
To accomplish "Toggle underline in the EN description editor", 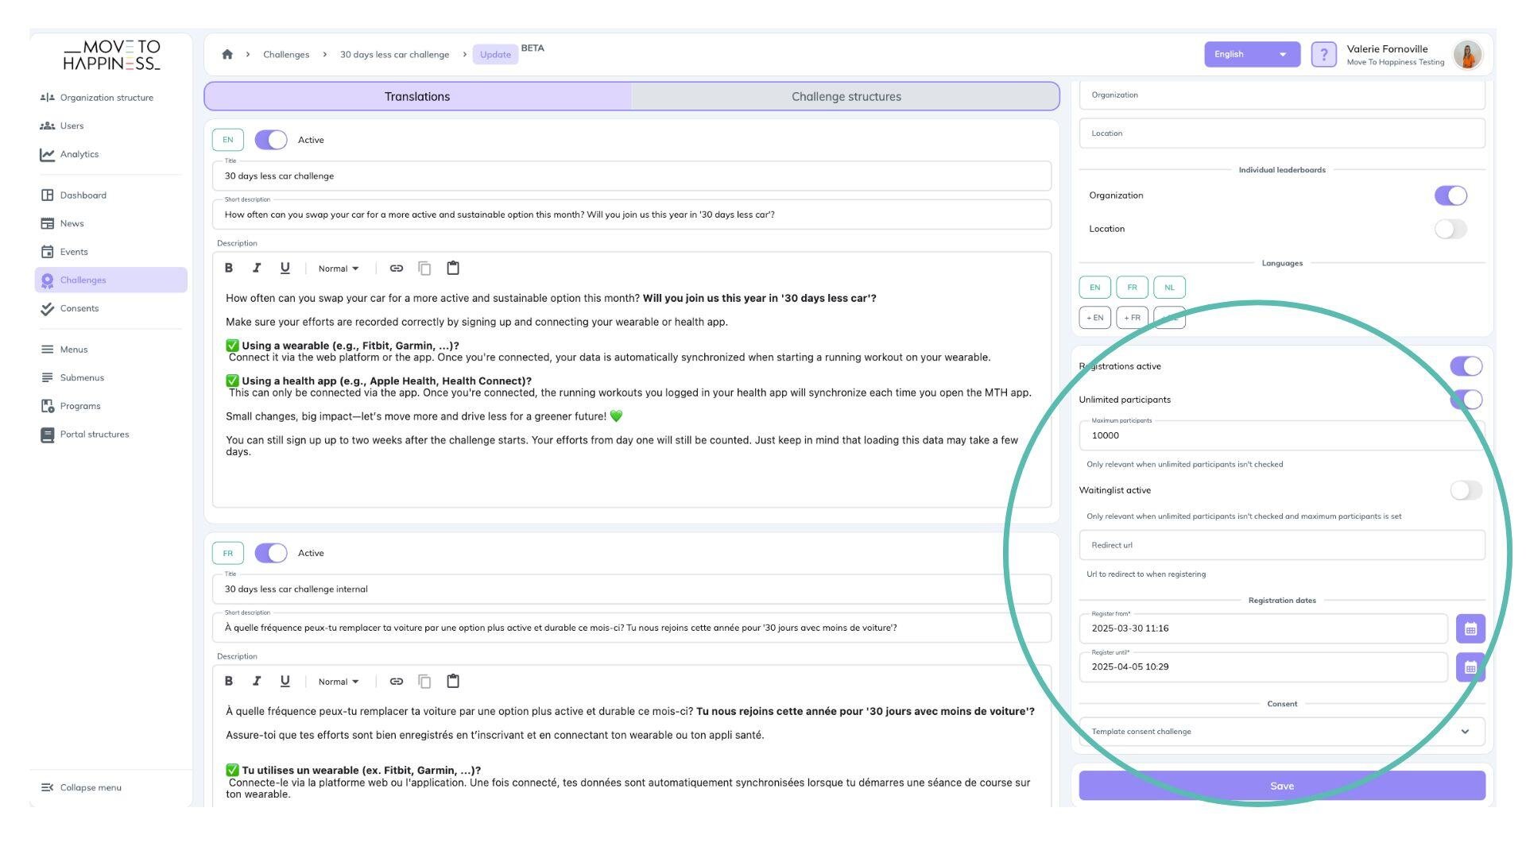I will click(x=285, y=269).
